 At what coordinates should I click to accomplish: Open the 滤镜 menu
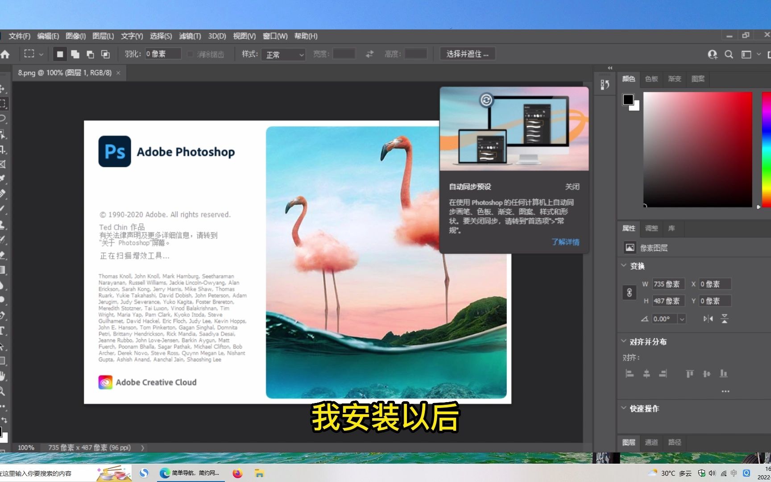(x=190, y=36)
